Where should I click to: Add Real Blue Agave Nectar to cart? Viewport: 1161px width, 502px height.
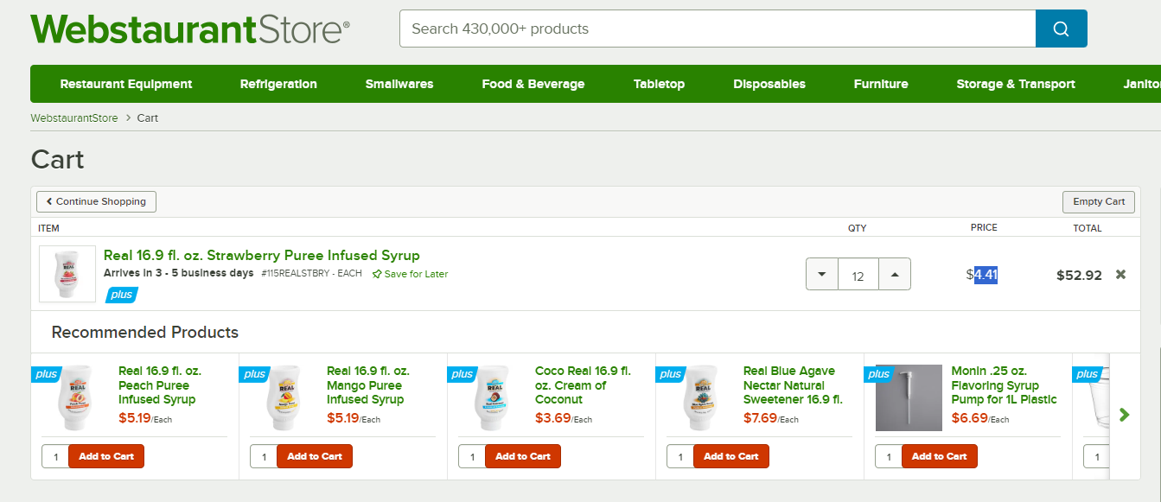click(731, 456)
